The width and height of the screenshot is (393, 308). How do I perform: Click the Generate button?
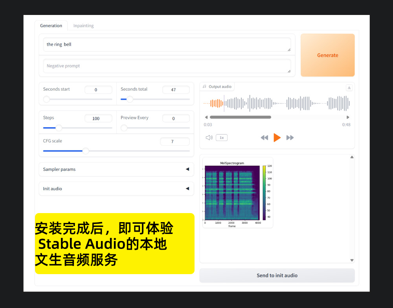[x=327, y=55]
